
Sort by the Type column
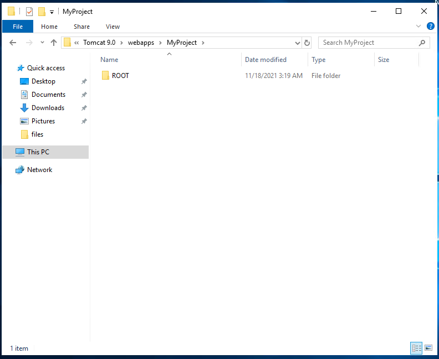[x=318, y=60]
